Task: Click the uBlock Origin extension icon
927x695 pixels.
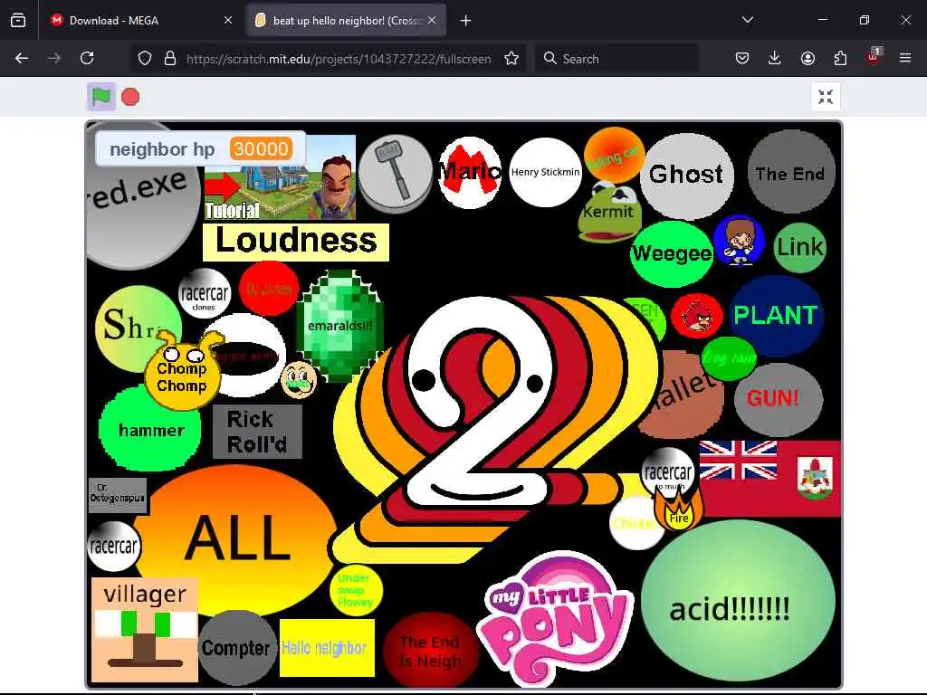Action: click(x=873, y=57)
